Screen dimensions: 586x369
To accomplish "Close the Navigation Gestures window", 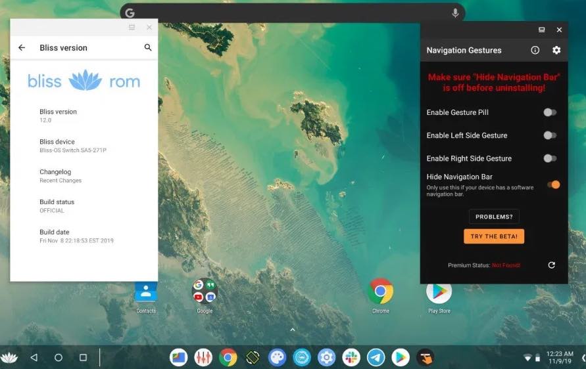I will coord(559,30).
